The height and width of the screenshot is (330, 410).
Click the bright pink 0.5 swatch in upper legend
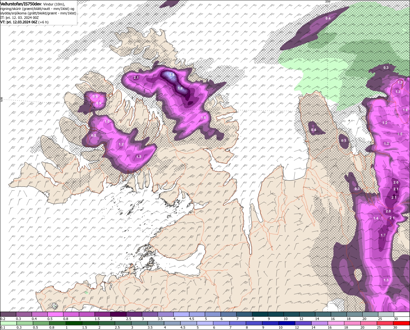coord(56,314)
